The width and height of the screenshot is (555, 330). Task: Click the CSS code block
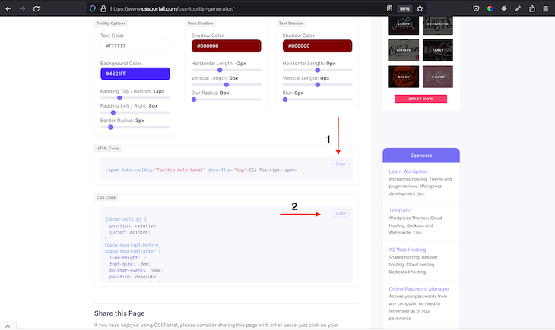226,244
